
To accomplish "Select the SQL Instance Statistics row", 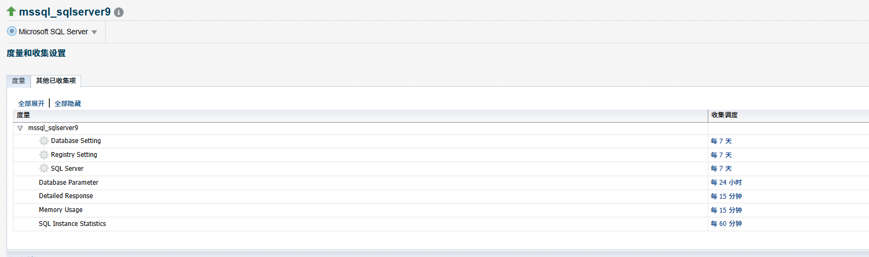I will point(441,224).
